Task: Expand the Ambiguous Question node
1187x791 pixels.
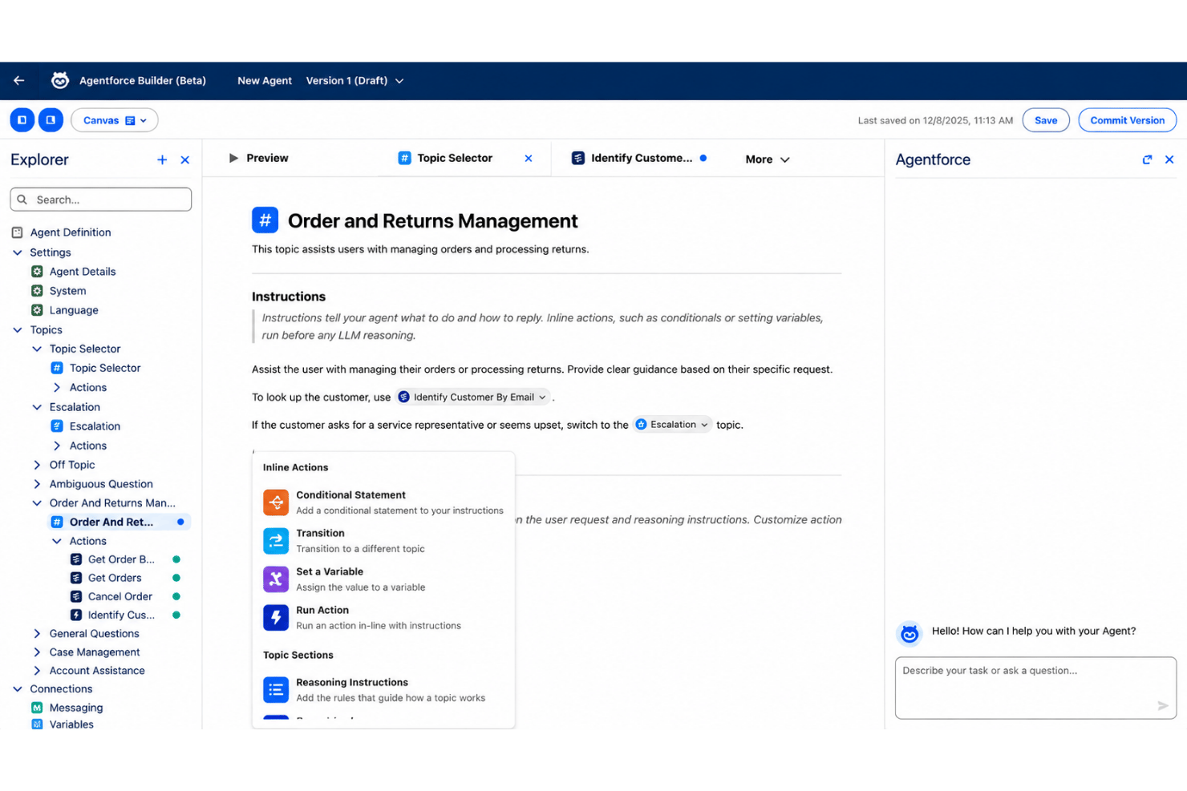Action: (x=37, y=484)
